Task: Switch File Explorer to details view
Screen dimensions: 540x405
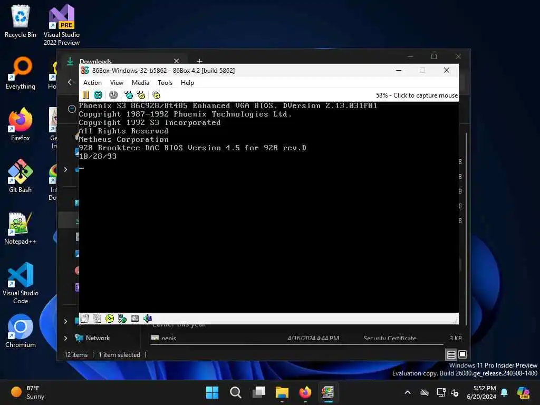Action: pos(451,354)
